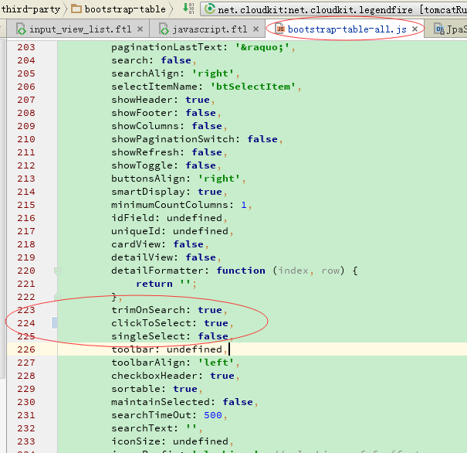Click the third-party breadcrumb

[x=31, y=9]
